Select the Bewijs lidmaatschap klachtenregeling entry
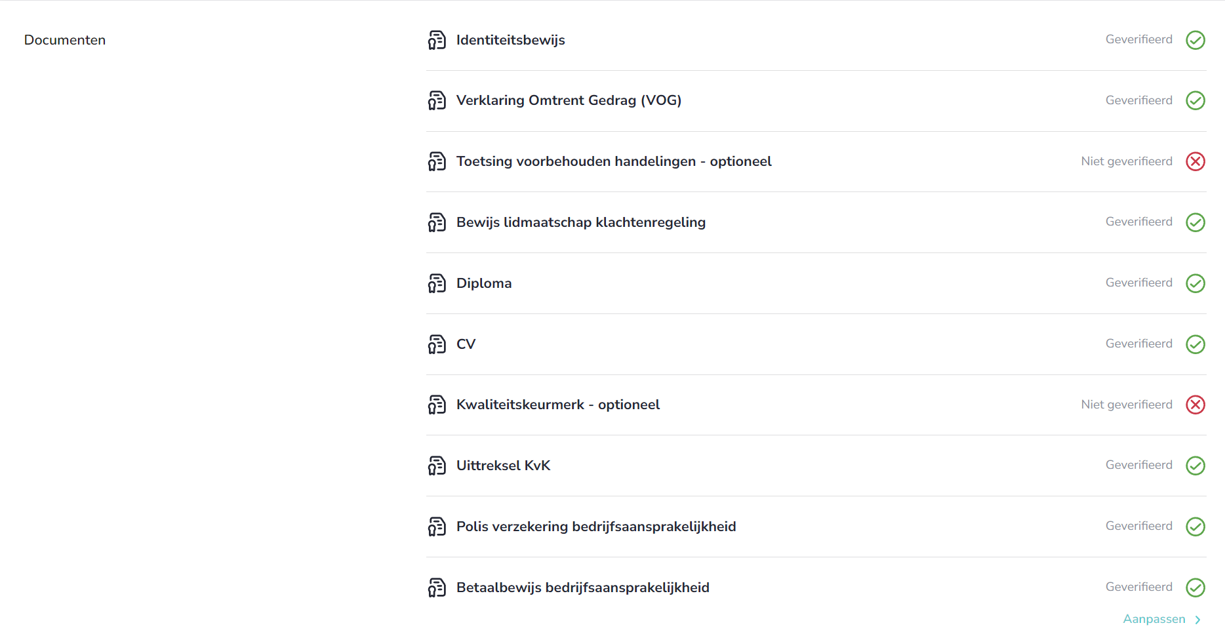The width and height of the screenshot is (1225, 640). coord(580,222)
